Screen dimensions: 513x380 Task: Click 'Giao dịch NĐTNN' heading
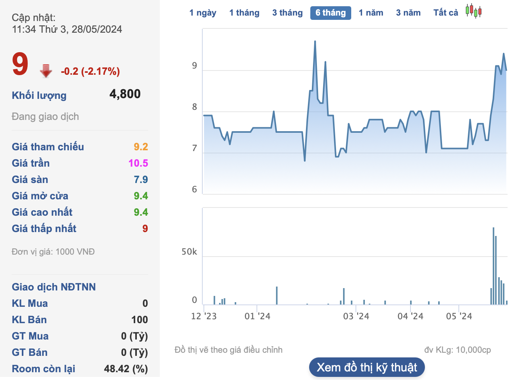click(x=54, y=287)
